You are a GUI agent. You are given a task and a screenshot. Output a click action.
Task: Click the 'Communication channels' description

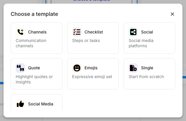pyautogui.click(x=31, y=43)
